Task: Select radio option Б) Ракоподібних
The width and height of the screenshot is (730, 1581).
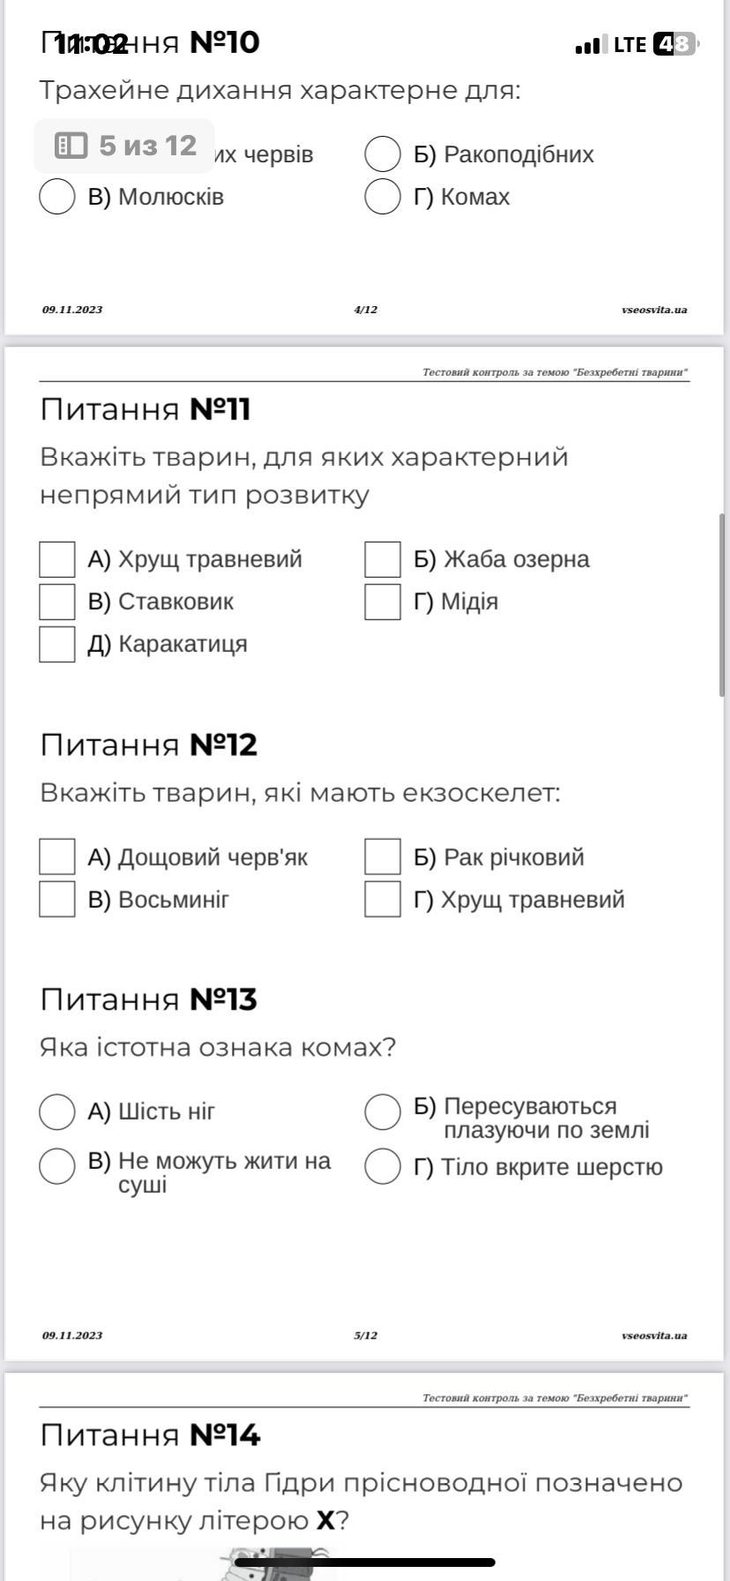Action: tap(383, 154)
